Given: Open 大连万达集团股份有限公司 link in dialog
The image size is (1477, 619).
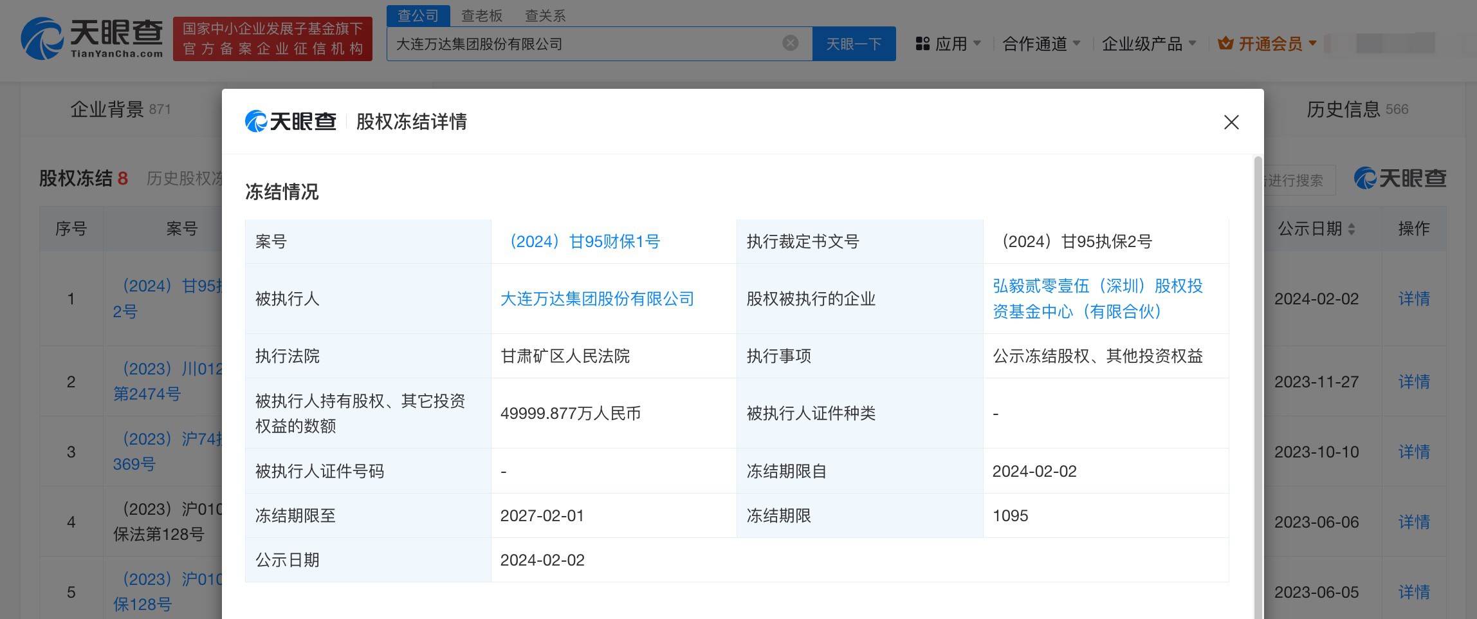Looking at the screenshot, I should (x=597, y=299).
